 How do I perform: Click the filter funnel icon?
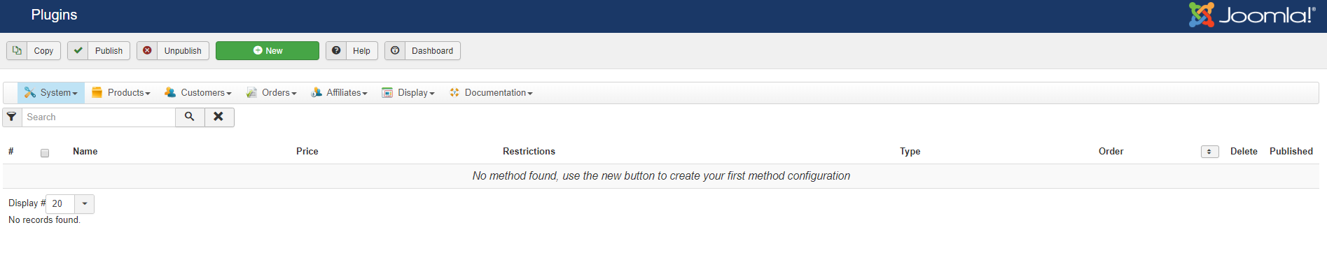(12, 117)
